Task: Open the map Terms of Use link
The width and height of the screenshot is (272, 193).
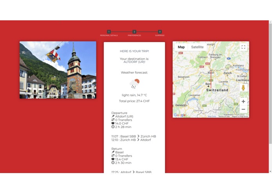Action: (224, 116)
